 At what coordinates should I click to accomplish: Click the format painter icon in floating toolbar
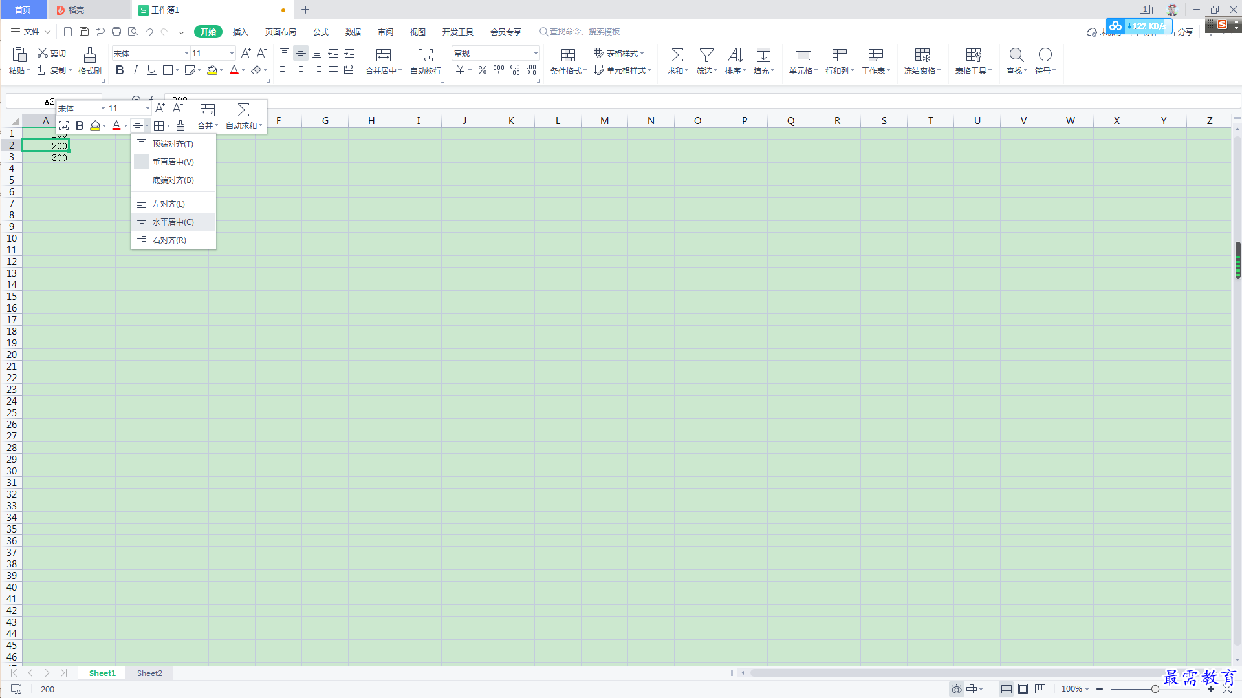pos(180,125)
